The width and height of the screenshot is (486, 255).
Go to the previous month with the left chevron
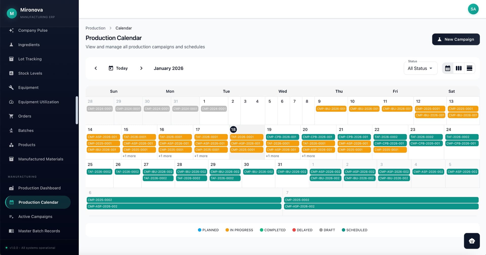(96, 68)
